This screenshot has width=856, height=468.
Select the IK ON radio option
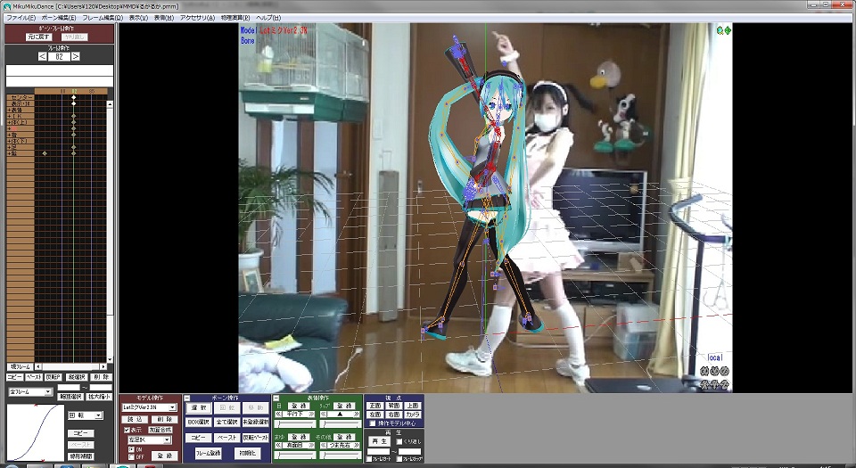coord(131,449)
